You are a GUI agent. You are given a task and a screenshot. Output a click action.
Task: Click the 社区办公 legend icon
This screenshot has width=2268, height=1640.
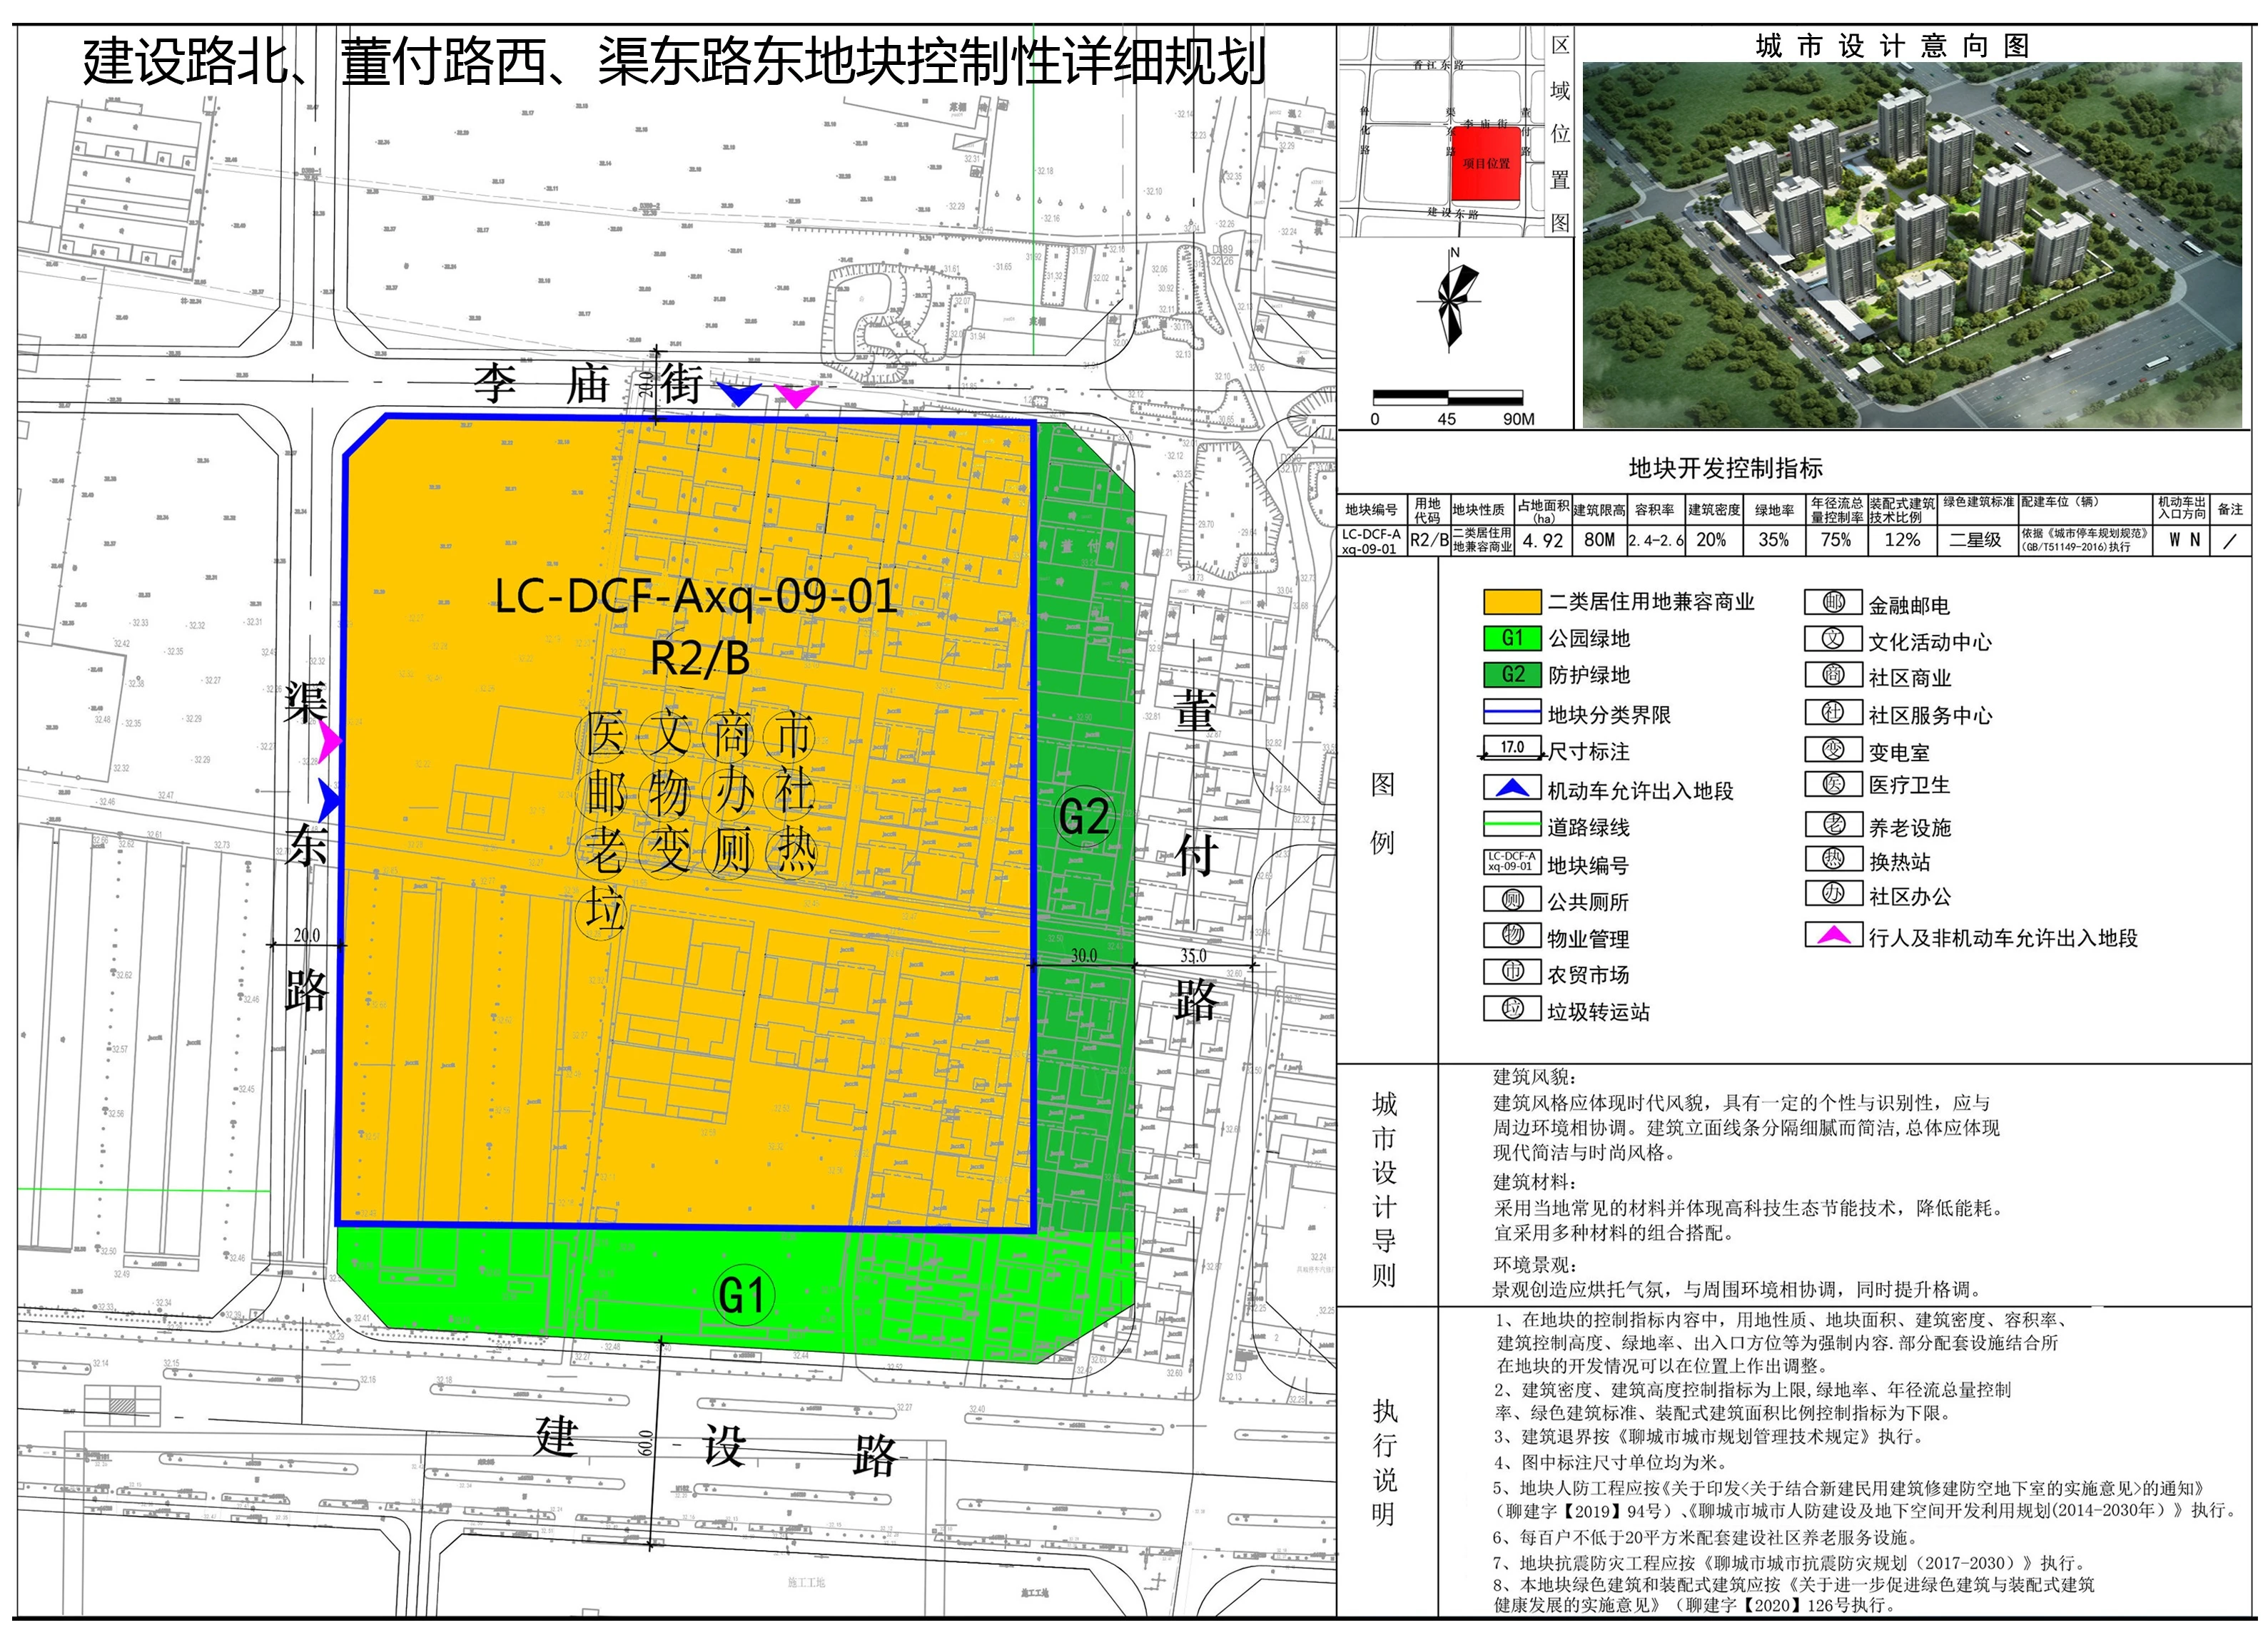[x=1833, y=895]
